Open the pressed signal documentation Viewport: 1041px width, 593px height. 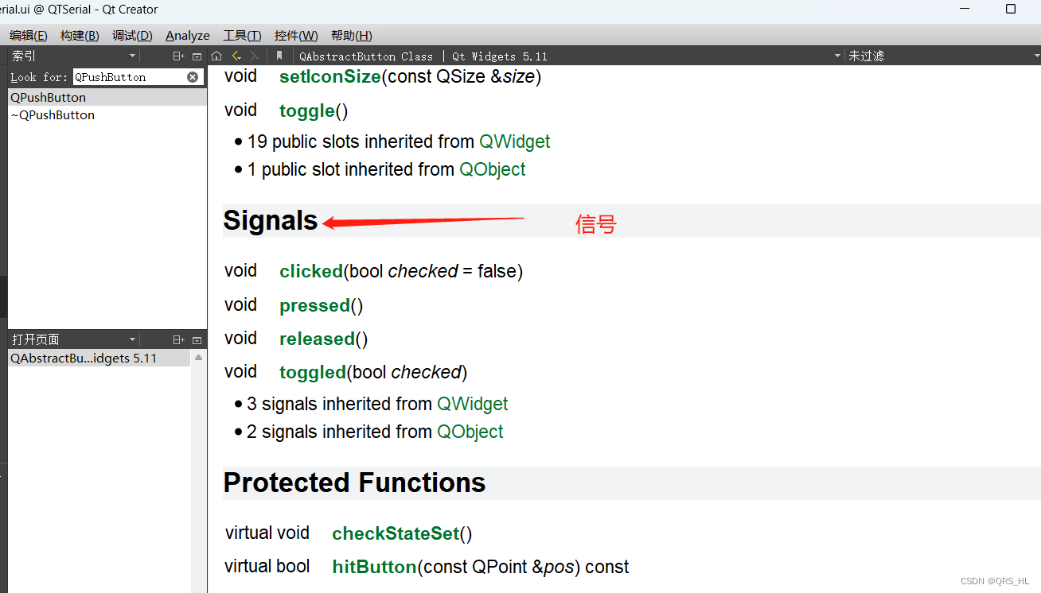point(315,305)
